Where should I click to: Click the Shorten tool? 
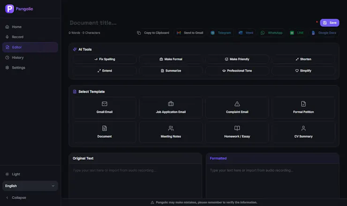tap(303, 59)
